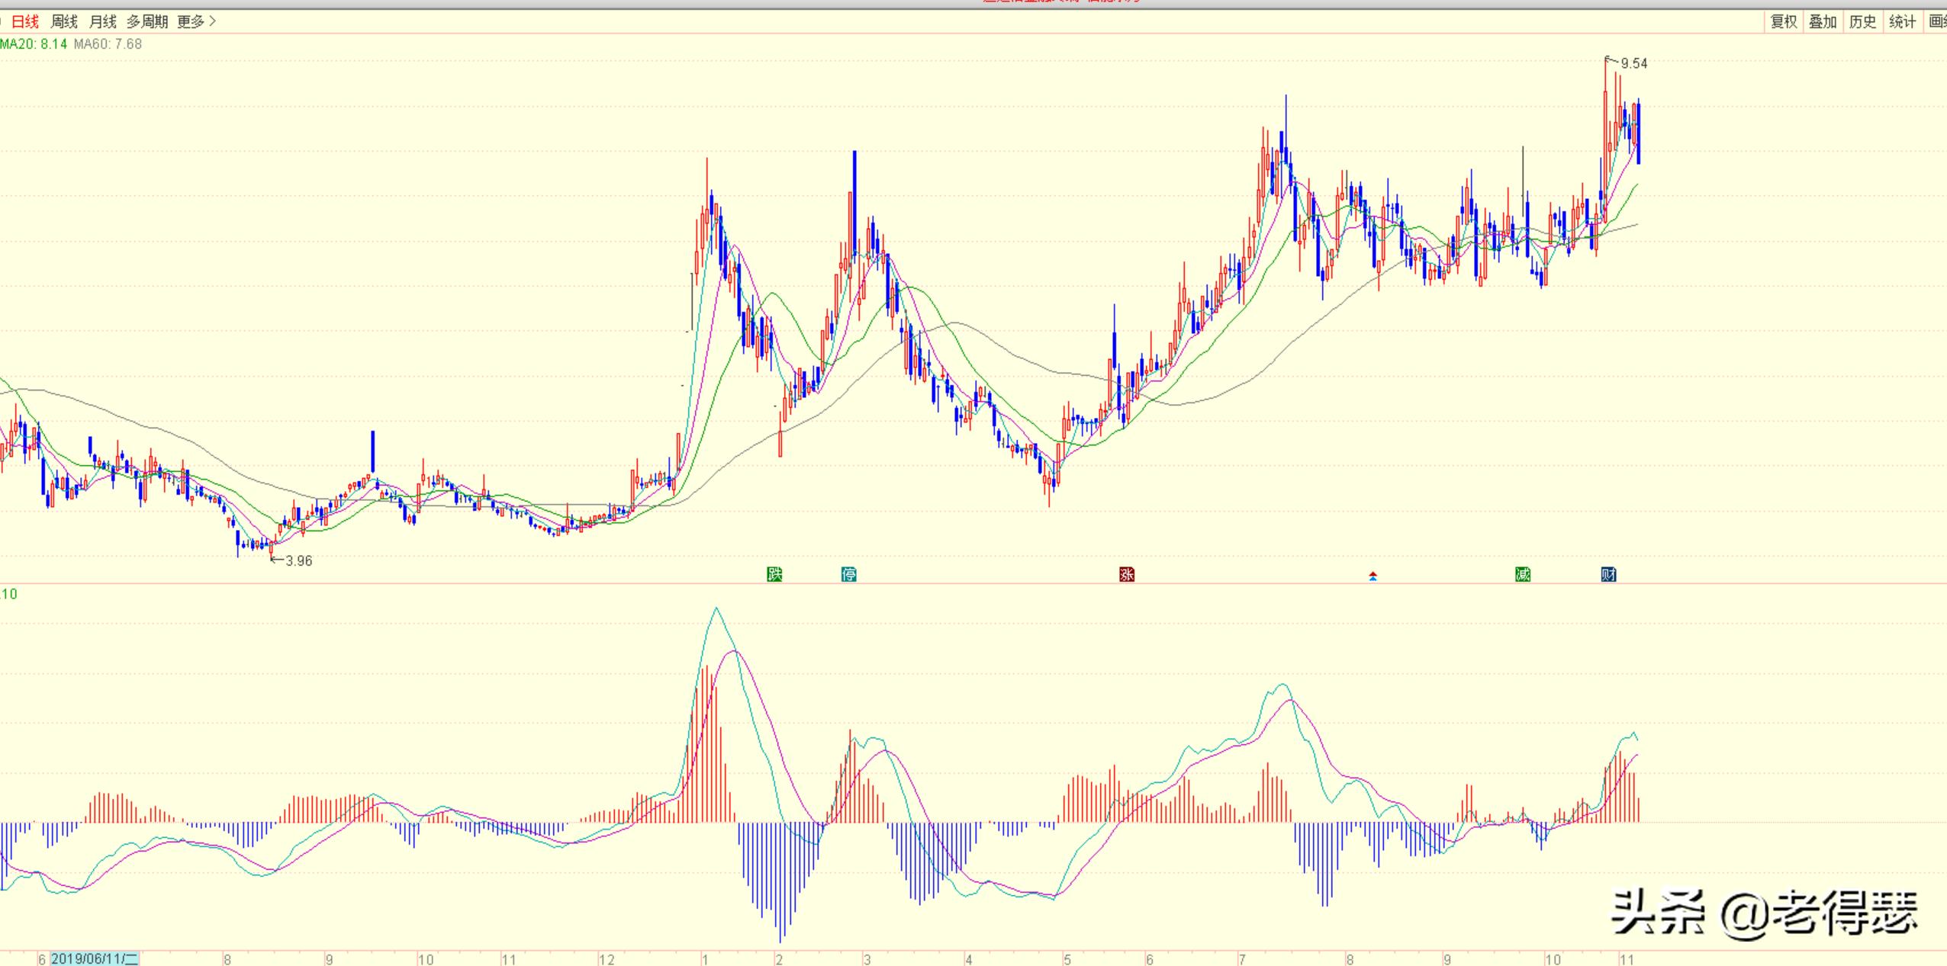Click the red-blue arrow event marker
This screenshot has width=1947, height=966.
pos(1373,576)
